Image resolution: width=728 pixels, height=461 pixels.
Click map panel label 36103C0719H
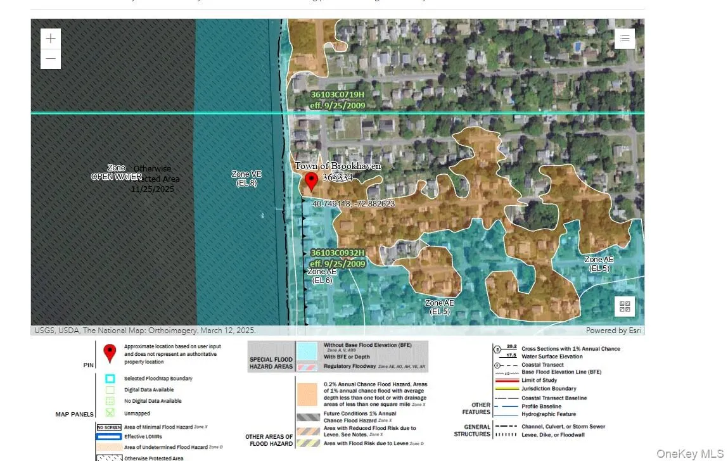[x=338, y=95]
